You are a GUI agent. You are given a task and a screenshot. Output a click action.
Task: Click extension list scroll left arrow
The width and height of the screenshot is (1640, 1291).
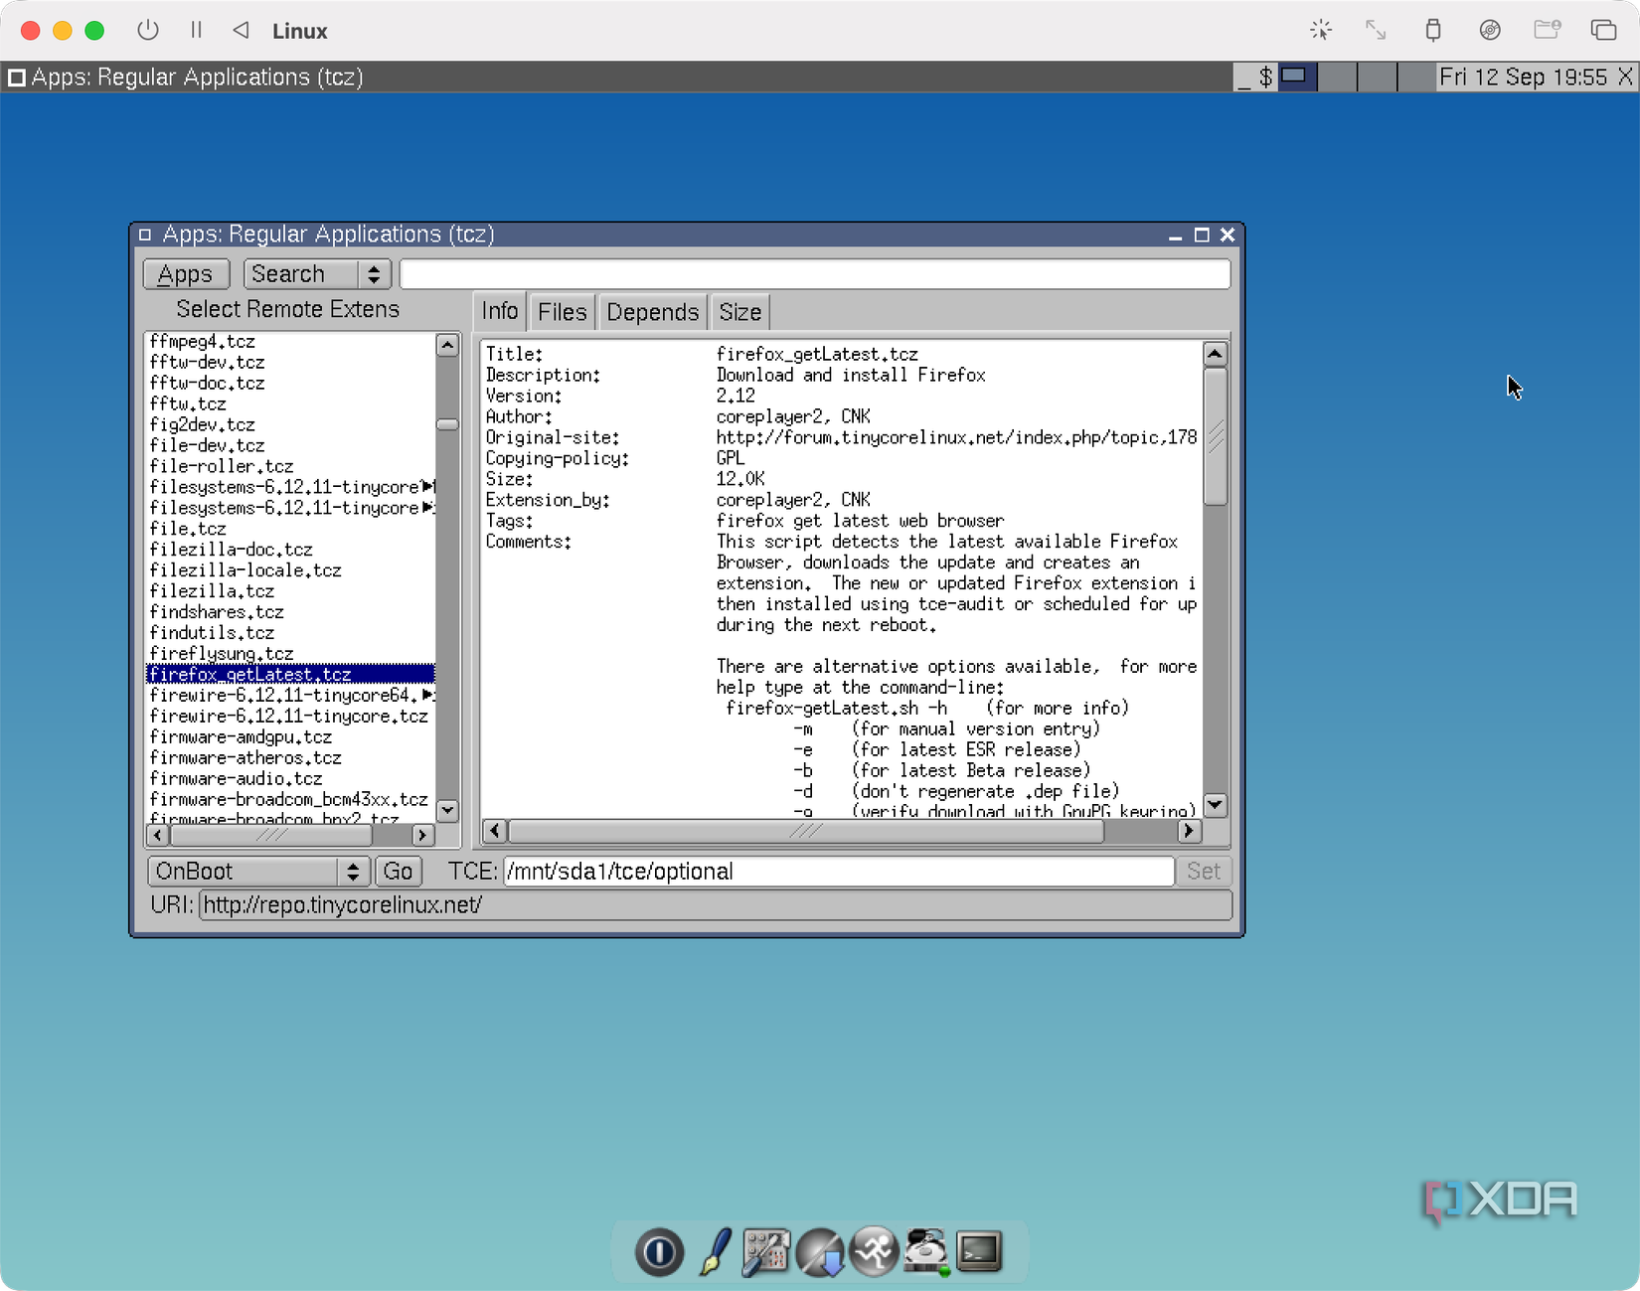coord(158,835)
